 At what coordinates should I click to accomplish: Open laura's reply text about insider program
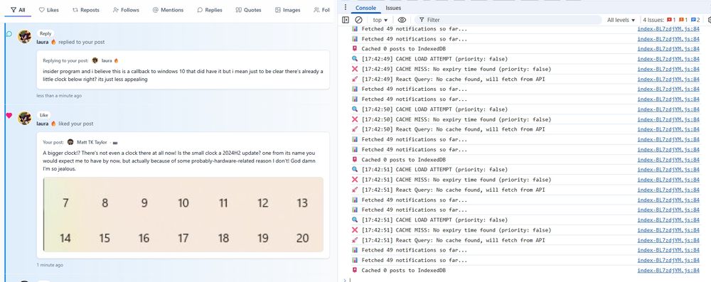tap(183, 75)
